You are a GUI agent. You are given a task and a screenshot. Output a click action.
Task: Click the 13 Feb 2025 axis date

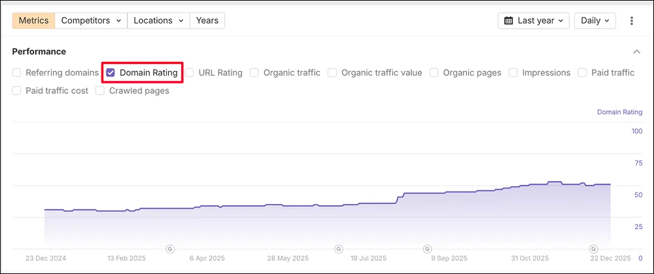click(126, 258)
